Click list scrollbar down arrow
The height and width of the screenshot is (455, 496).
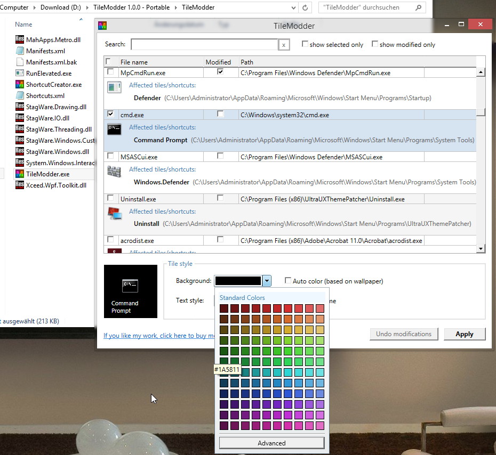pyautogui.click(x=481, y=249)
